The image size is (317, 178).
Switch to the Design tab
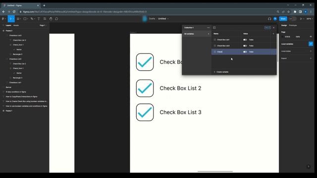(x=284, y=25)
